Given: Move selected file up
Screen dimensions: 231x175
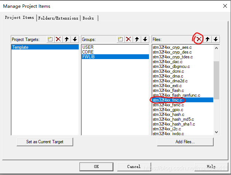Looking at the screenshot, I should coord(207,39).
